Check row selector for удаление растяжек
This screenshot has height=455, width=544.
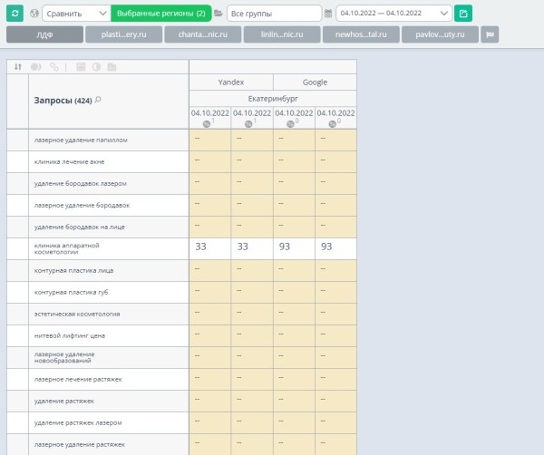(17, 401)
